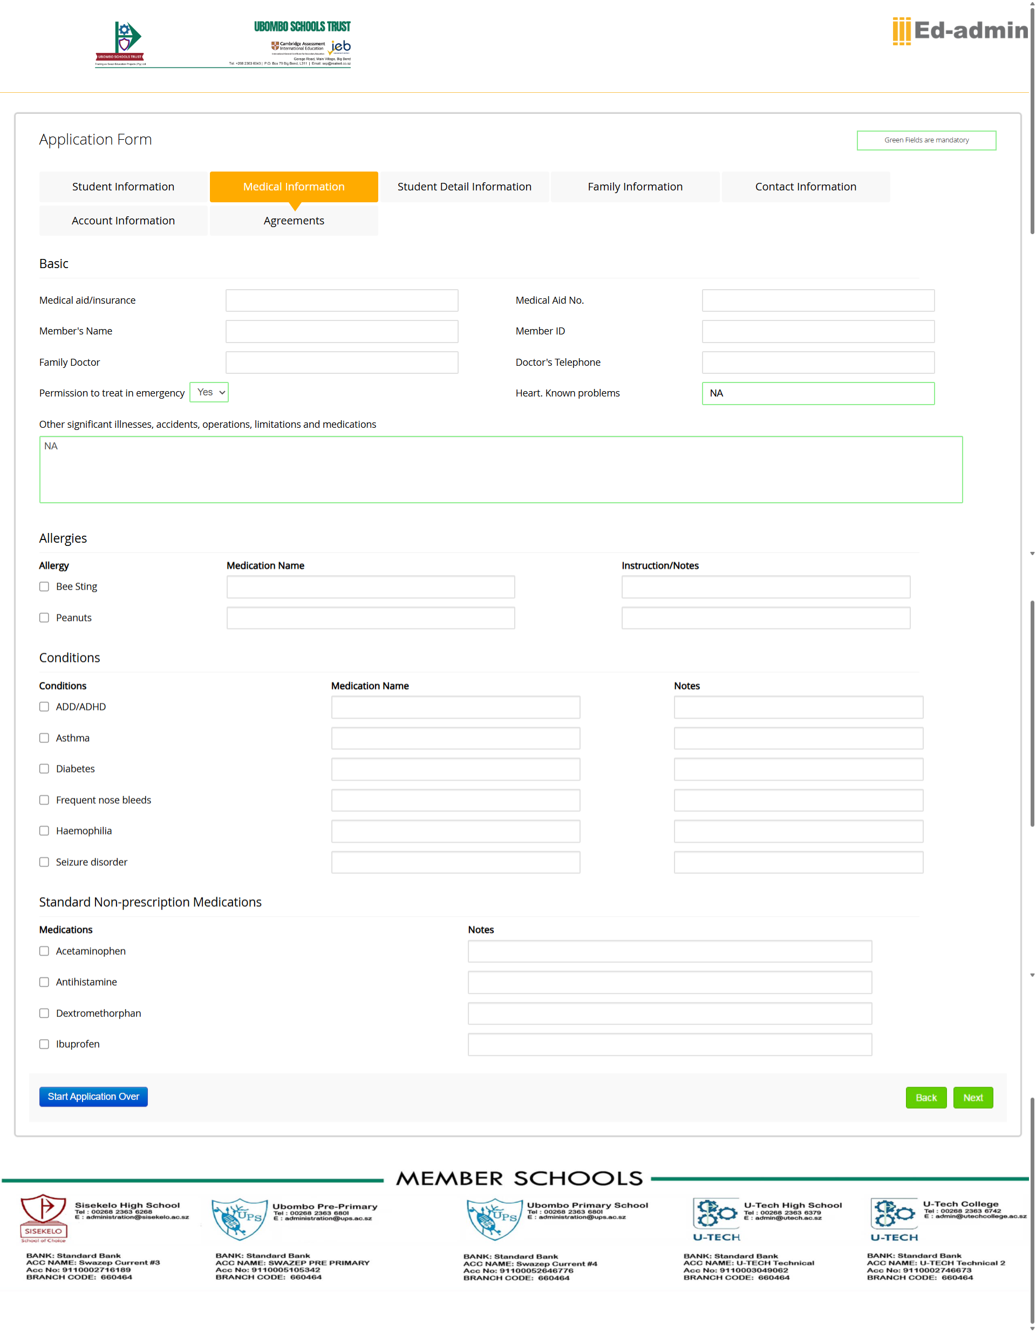Click the Bee Sting Medication Name field
Screen dimensions: 1036x1333
(x=371, y=587)
